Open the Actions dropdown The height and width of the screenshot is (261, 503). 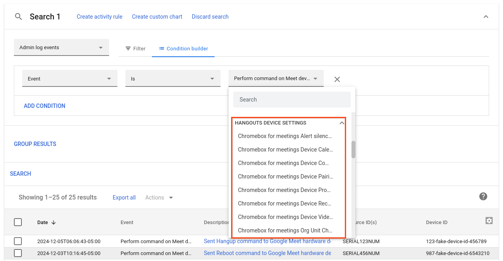[159, 198]
